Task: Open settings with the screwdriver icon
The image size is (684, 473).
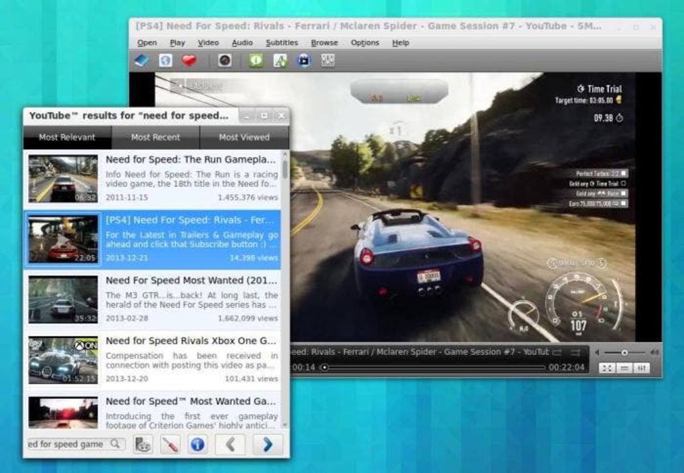Action: point(170,444)
